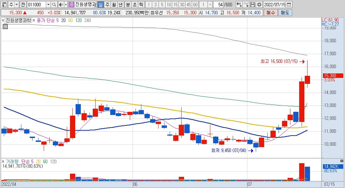The width and height of the screenshot is (345, 188).
Task: Click the 진원생명과학 stock name field
Action: coord(86,5)
